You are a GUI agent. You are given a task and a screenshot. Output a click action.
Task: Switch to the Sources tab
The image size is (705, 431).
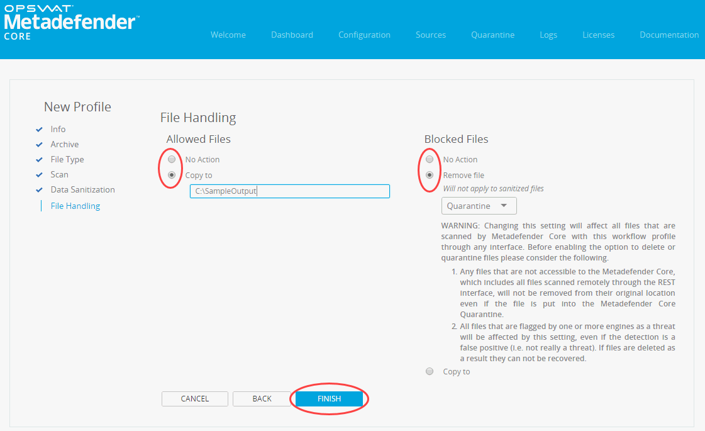point(431,35)
